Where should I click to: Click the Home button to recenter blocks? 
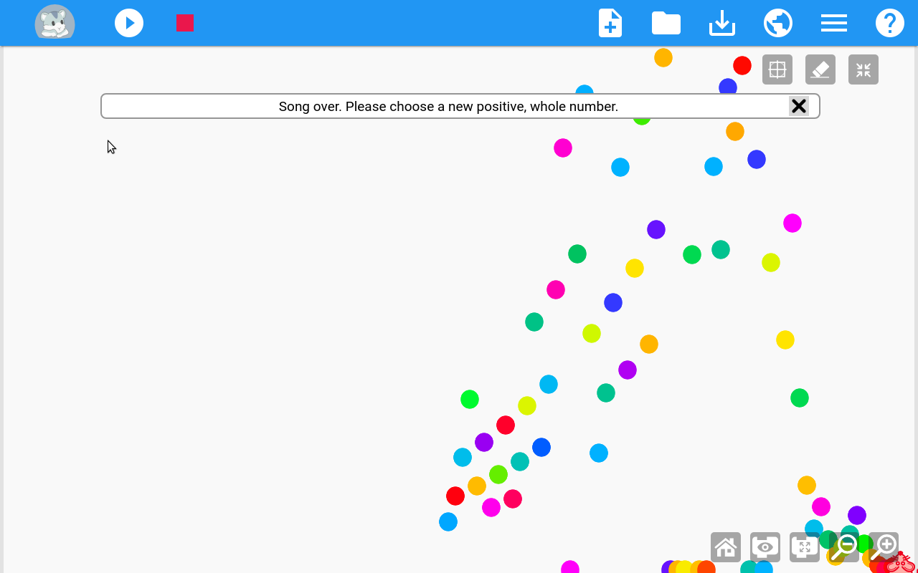(x=726, y=547)
